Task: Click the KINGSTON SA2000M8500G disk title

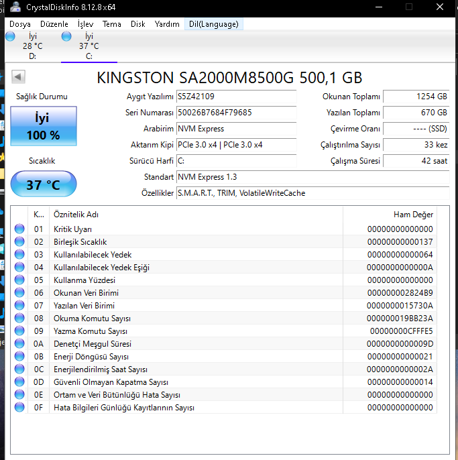Action: [x=229, y=78]
